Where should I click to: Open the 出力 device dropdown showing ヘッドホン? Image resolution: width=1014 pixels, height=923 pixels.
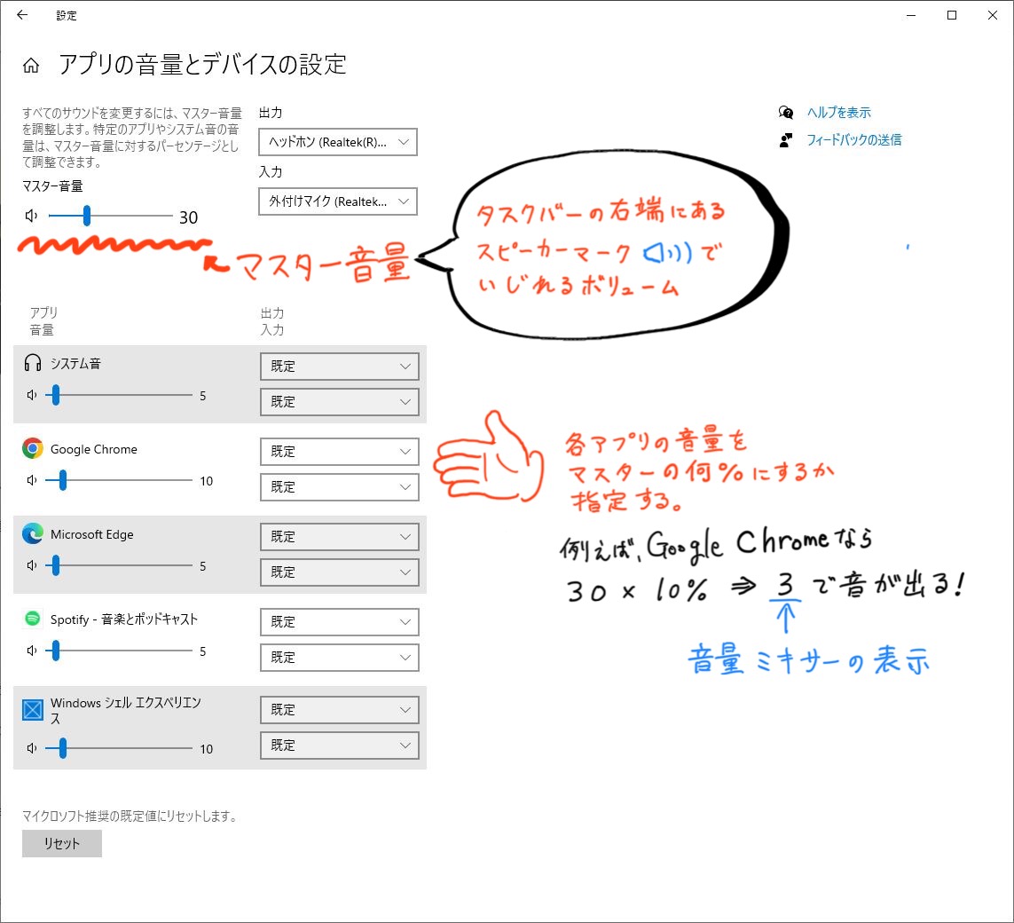click(337, 141)
